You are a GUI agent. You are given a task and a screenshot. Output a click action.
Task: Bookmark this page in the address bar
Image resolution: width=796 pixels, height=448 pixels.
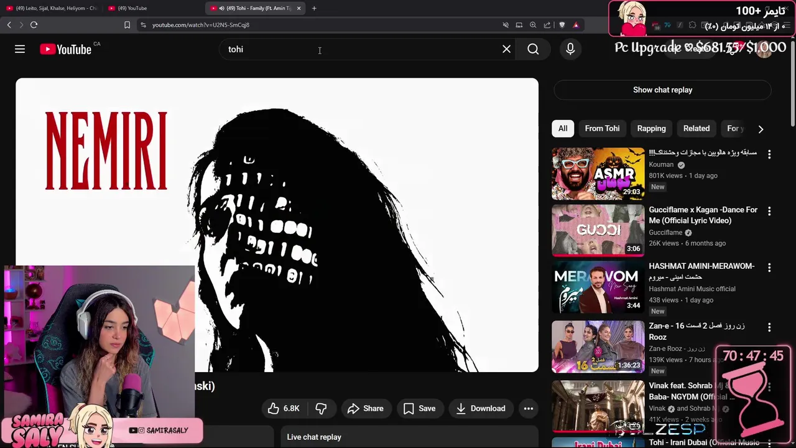click(x=127, y=25)
